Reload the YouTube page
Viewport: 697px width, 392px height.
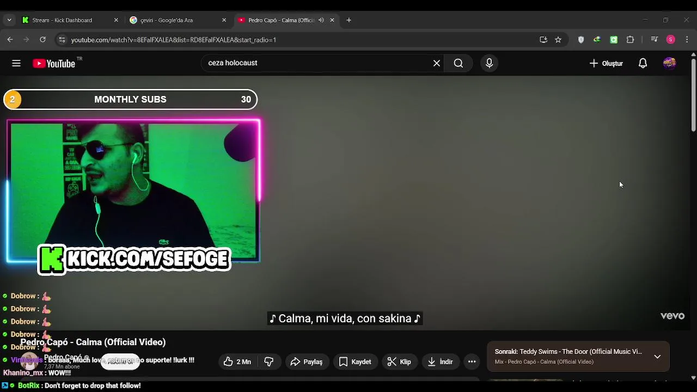pyautogui.click(x=42, y=39)
